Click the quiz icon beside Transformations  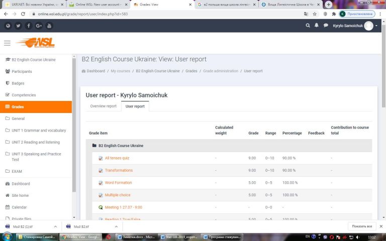[x=101, y=171]
